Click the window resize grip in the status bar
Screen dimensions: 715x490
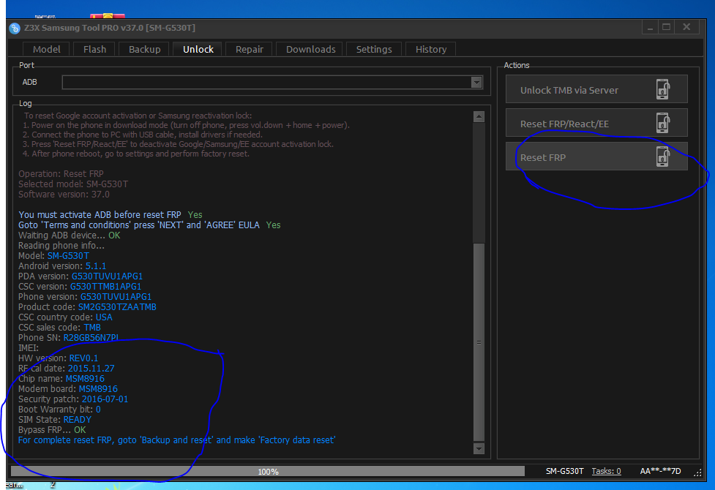coord(697,472)
